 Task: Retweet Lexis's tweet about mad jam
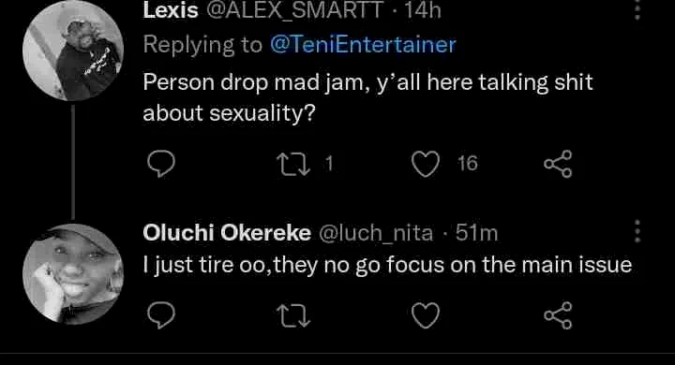point(293,165)
